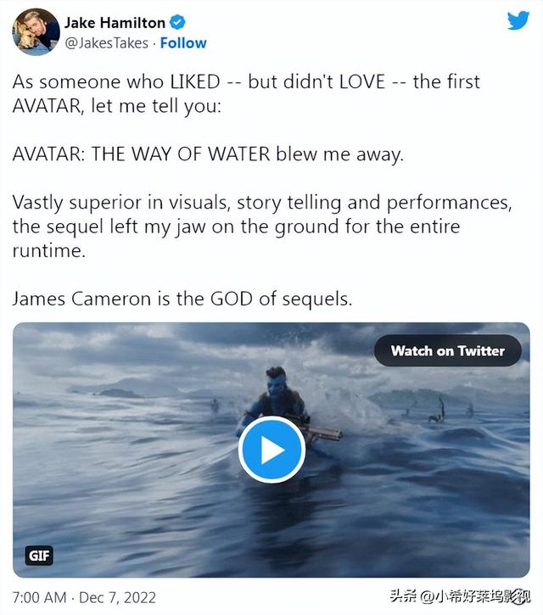Open the Jake Hamilton display name link
Screen dimensions: 543x615
tap(115, 23)
